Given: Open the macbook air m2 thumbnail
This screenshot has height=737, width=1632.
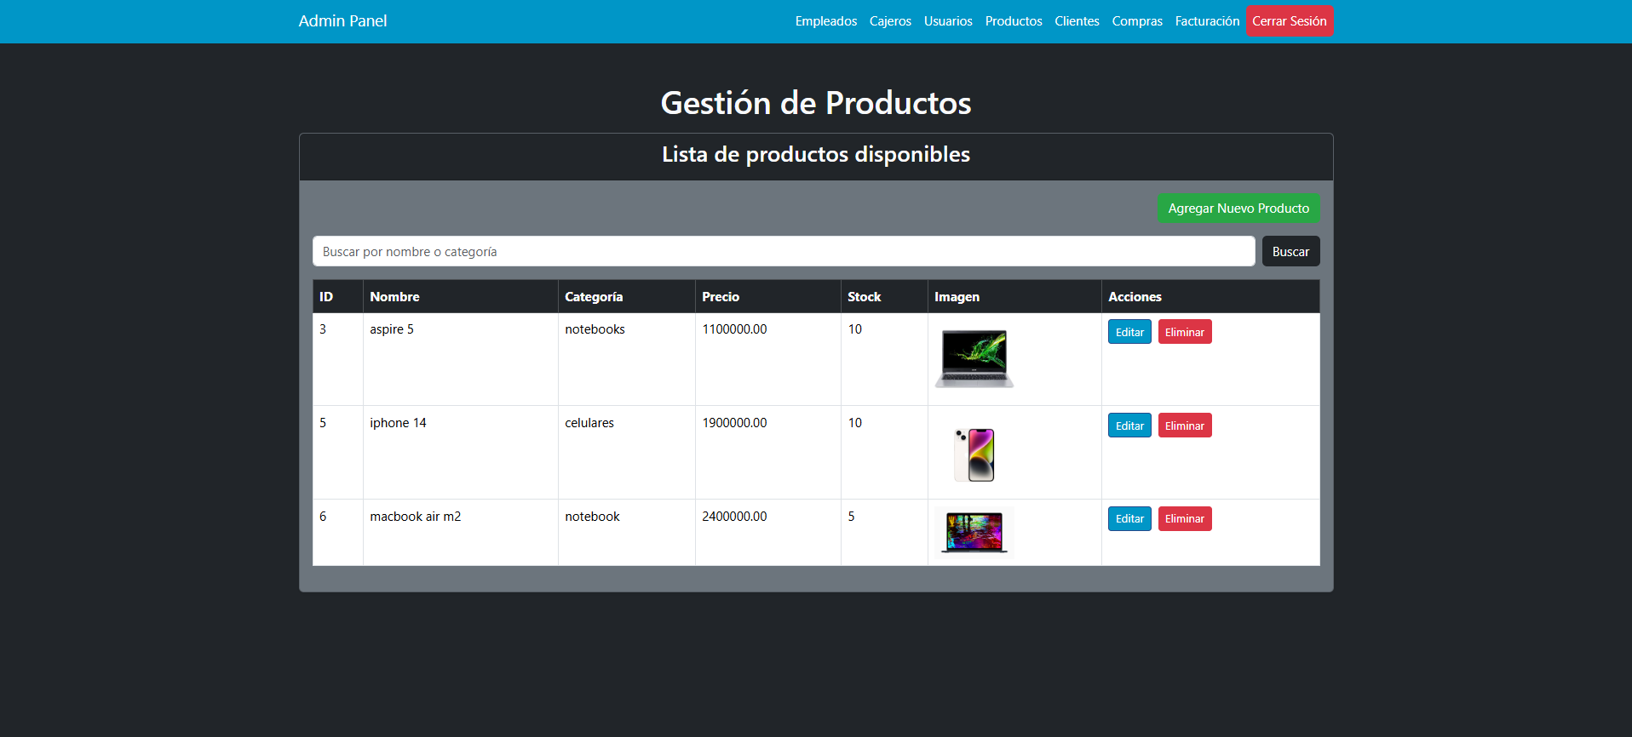Looking at the screenshot, I should (x=974, y=532).
